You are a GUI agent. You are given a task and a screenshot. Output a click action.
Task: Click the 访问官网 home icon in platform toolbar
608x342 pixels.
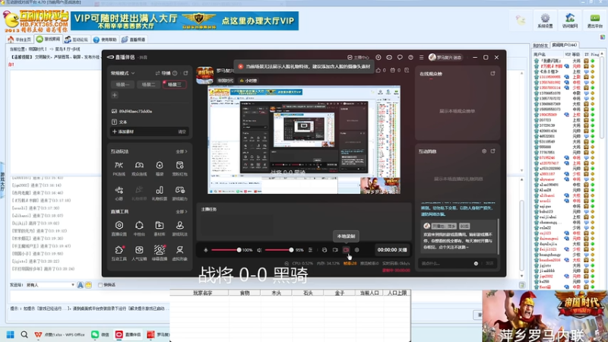tap(570, 21)
